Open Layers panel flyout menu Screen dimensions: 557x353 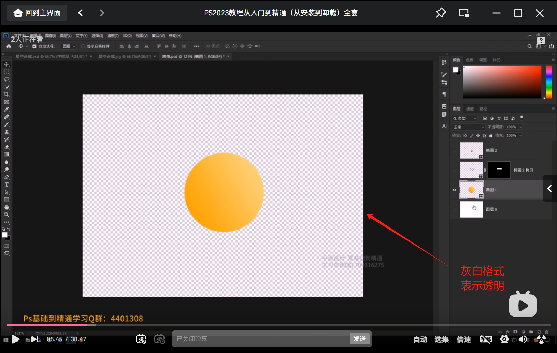pos(553,109)
